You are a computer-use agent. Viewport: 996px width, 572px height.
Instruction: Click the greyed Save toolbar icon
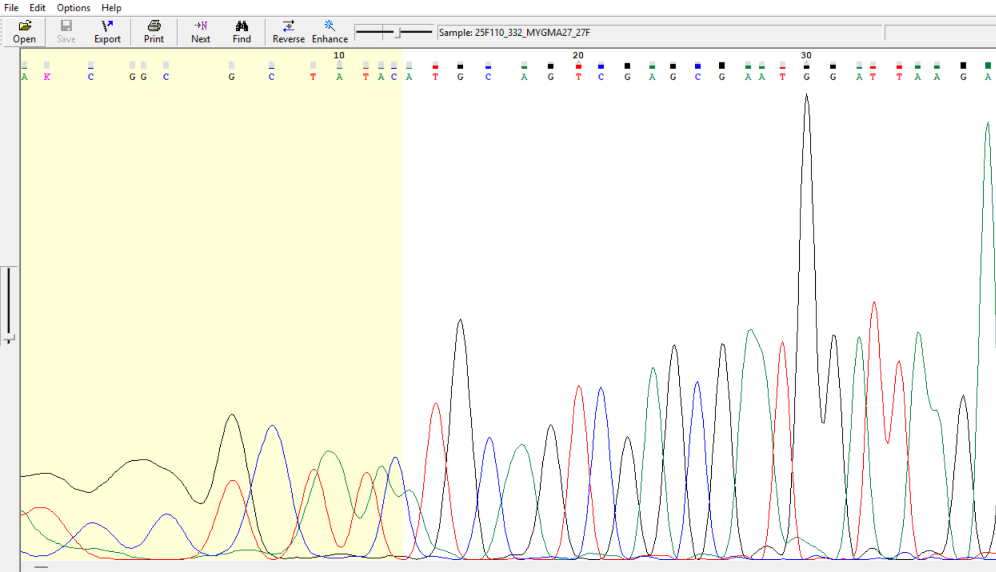(x=66, y=32)
